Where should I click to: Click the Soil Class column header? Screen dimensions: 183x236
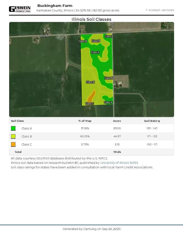pos(17,121)
